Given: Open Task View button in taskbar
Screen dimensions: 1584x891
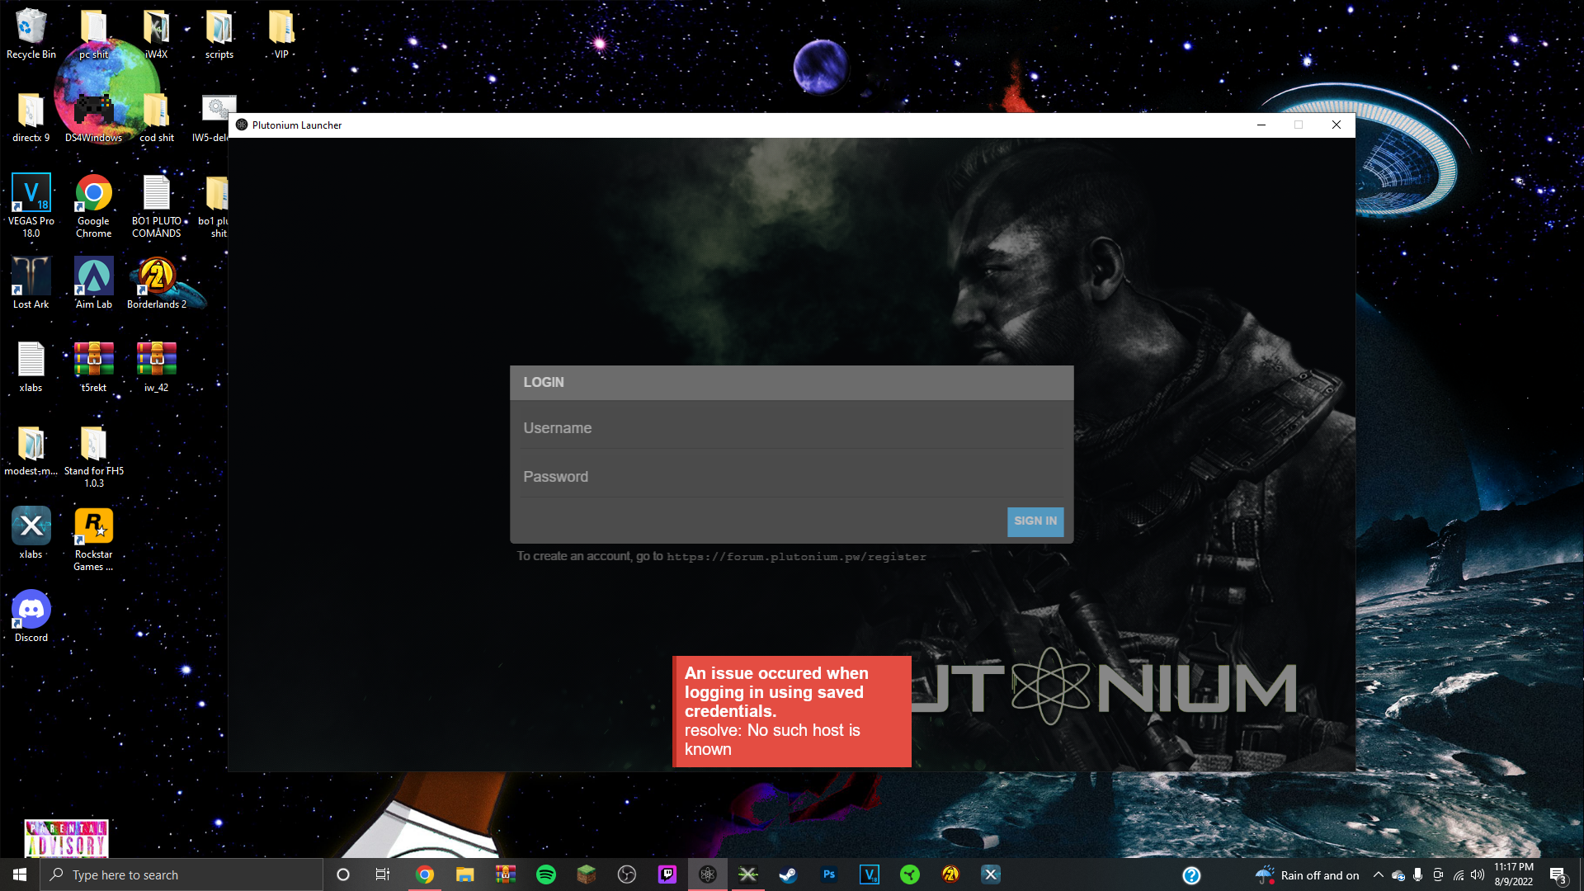Looking at the screenshot, I should click(384, 874).
